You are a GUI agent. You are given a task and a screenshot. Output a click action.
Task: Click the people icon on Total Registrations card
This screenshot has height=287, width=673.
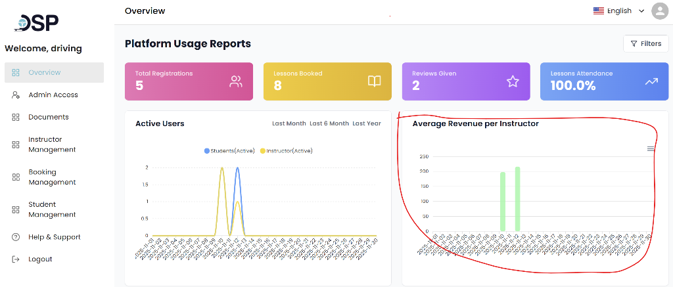(x=236, y=81)
